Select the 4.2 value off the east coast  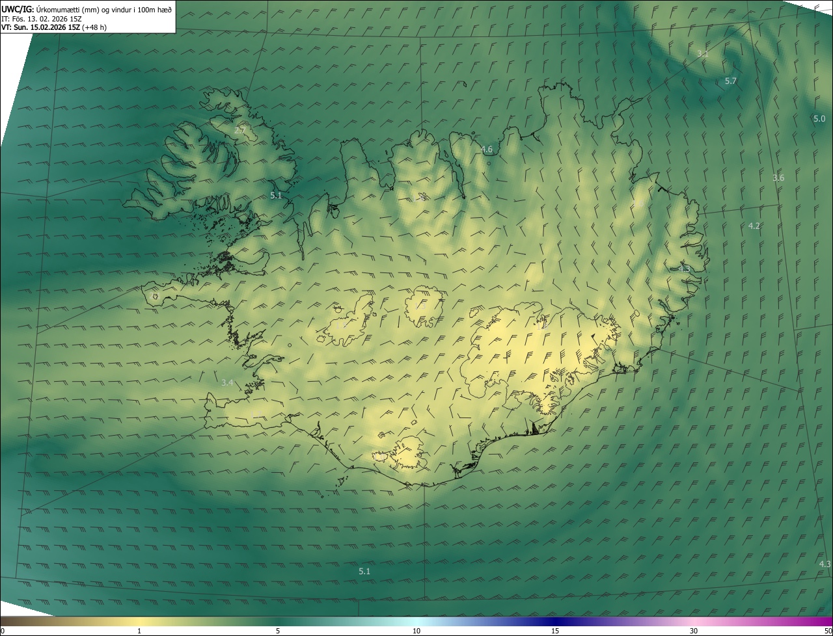[x=754, y=226]
